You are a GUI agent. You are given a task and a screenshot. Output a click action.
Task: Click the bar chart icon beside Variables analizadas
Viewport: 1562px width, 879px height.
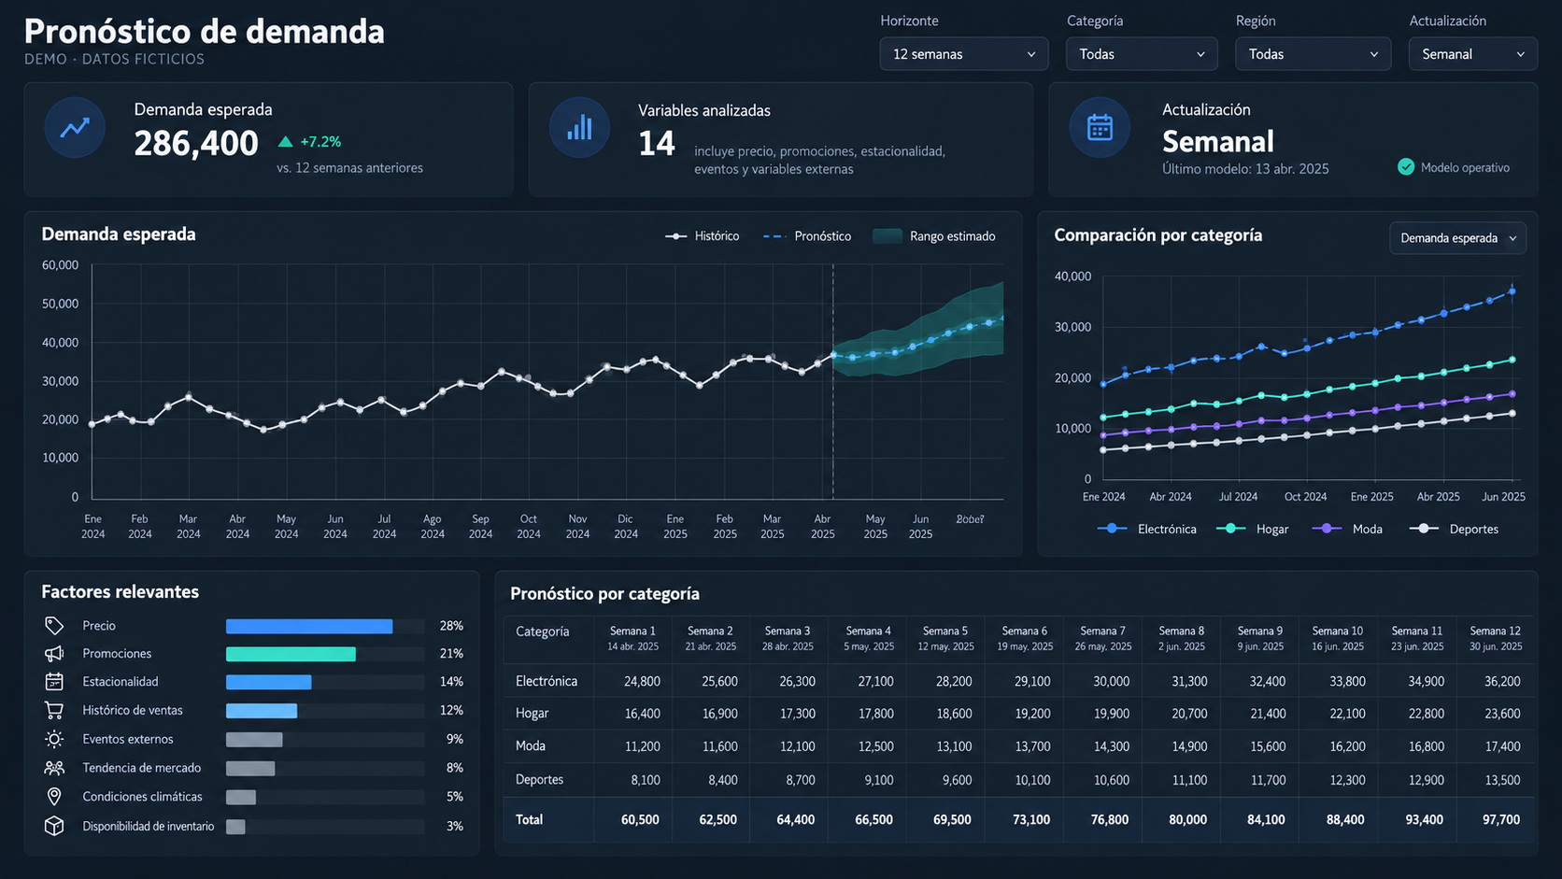click(579, 127)
